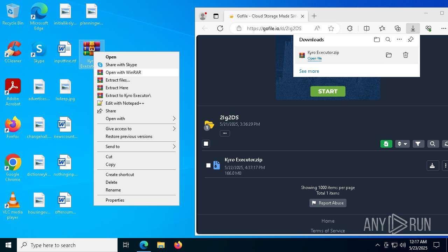Open a new Edge tab
448x252 pixels.
(x=314, y=16)
